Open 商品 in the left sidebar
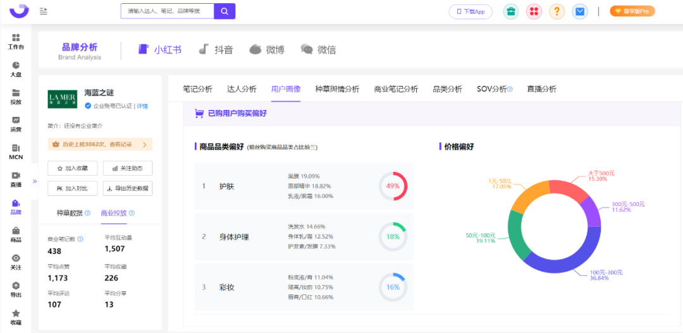The width and height of the screenshot is (683, 333). [x=16, y=234]
